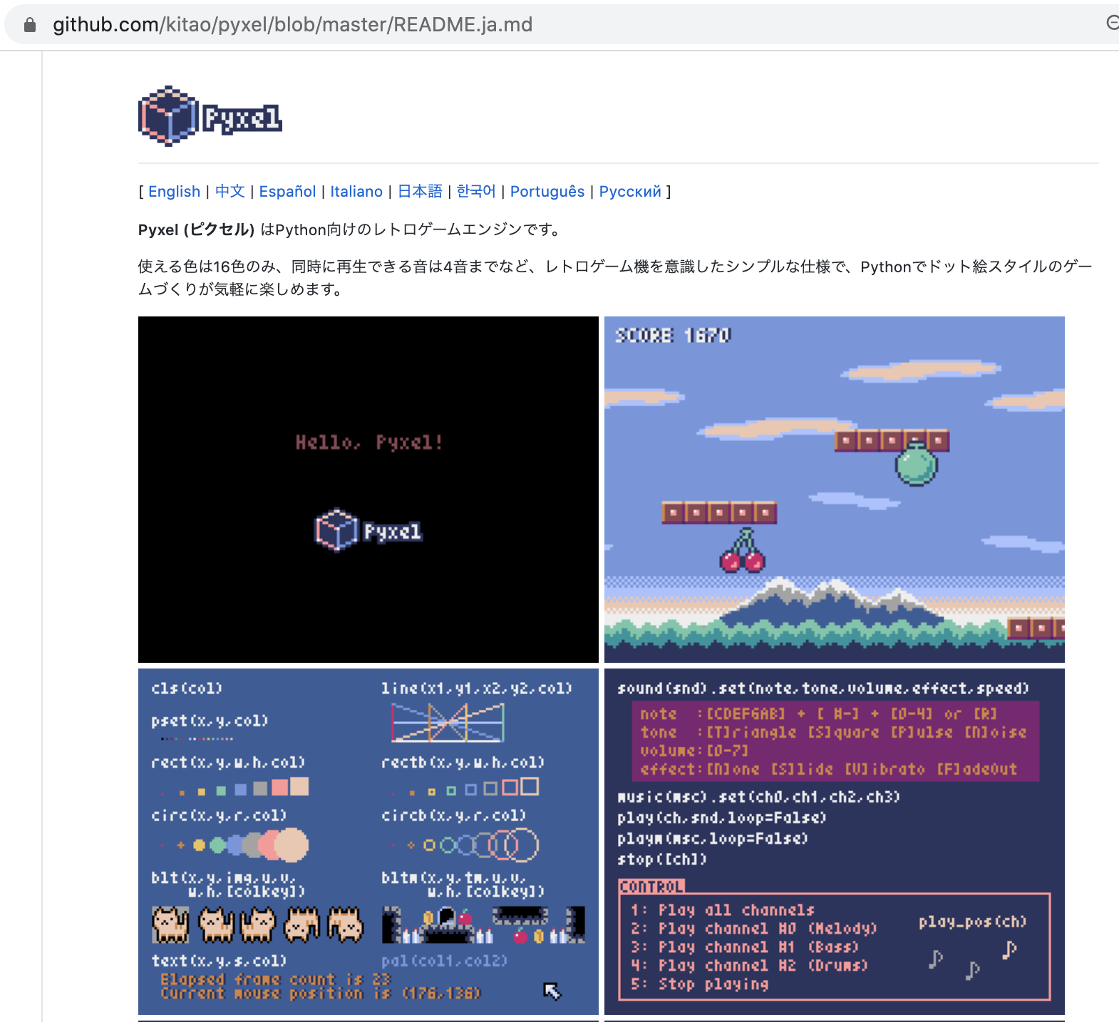Open the Русский README link
Image resolution: width=1119 pixels, height=1022 pixels.
630,192
